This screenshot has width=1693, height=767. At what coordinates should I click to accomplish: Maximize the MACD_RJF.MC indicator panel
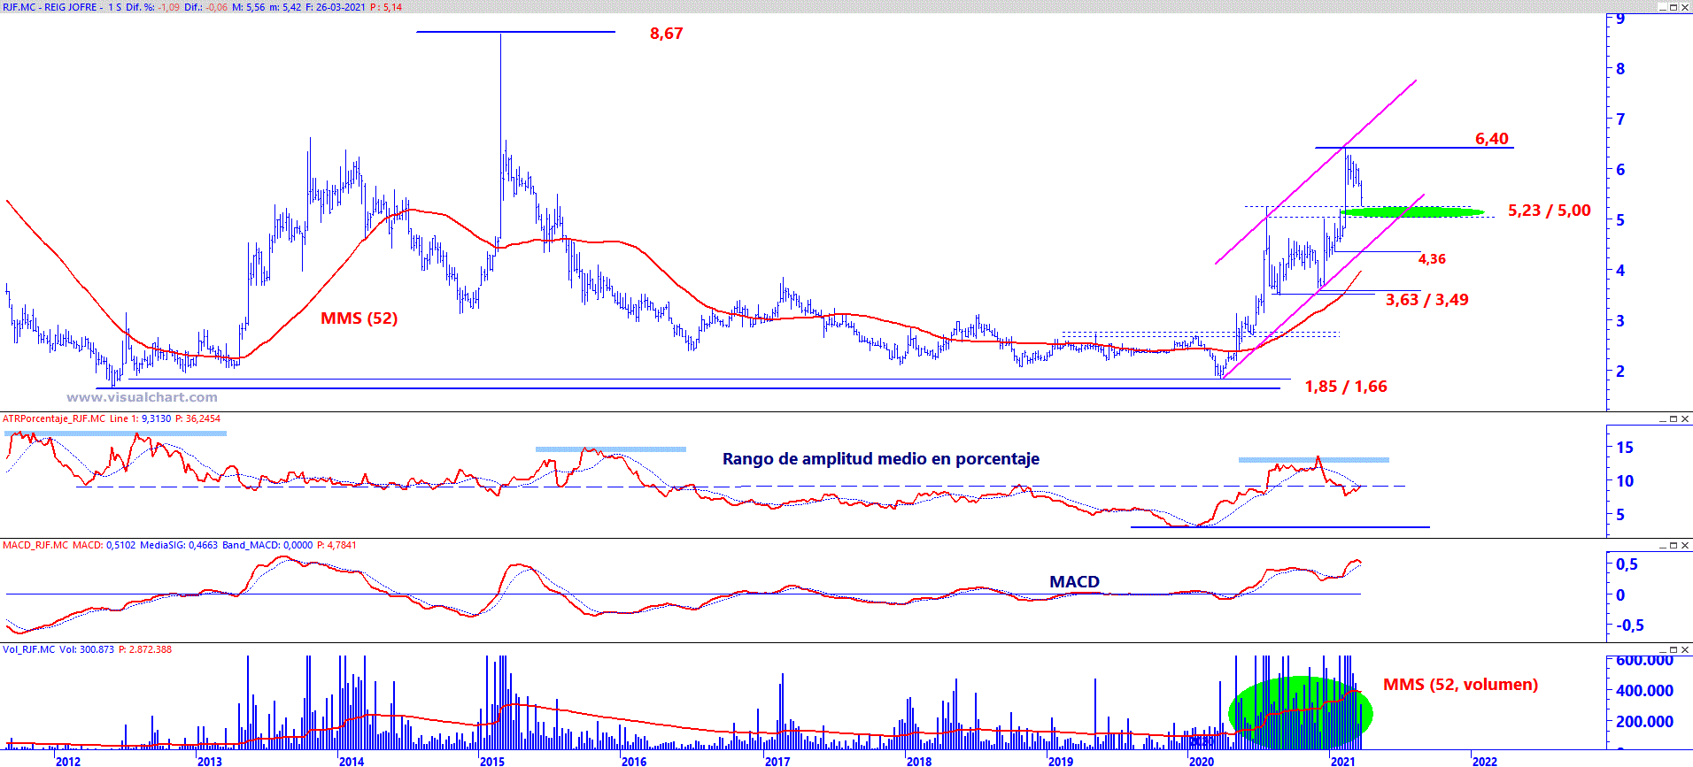point(1674,545)
